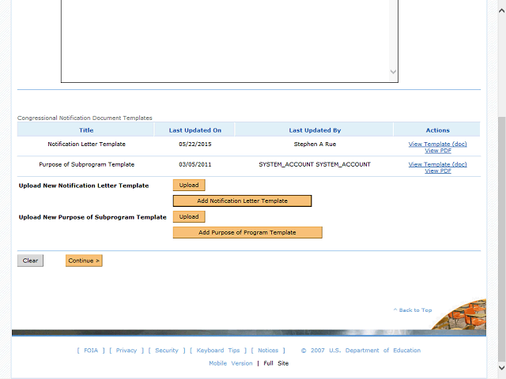This screenshot has height=379, width=506.
Task: Click Add Notification Letter Template button
Action: pos(242,201)
